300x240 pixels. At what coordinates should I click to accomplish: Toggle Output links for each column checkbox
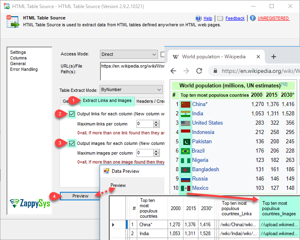click(x=72, y=114)
